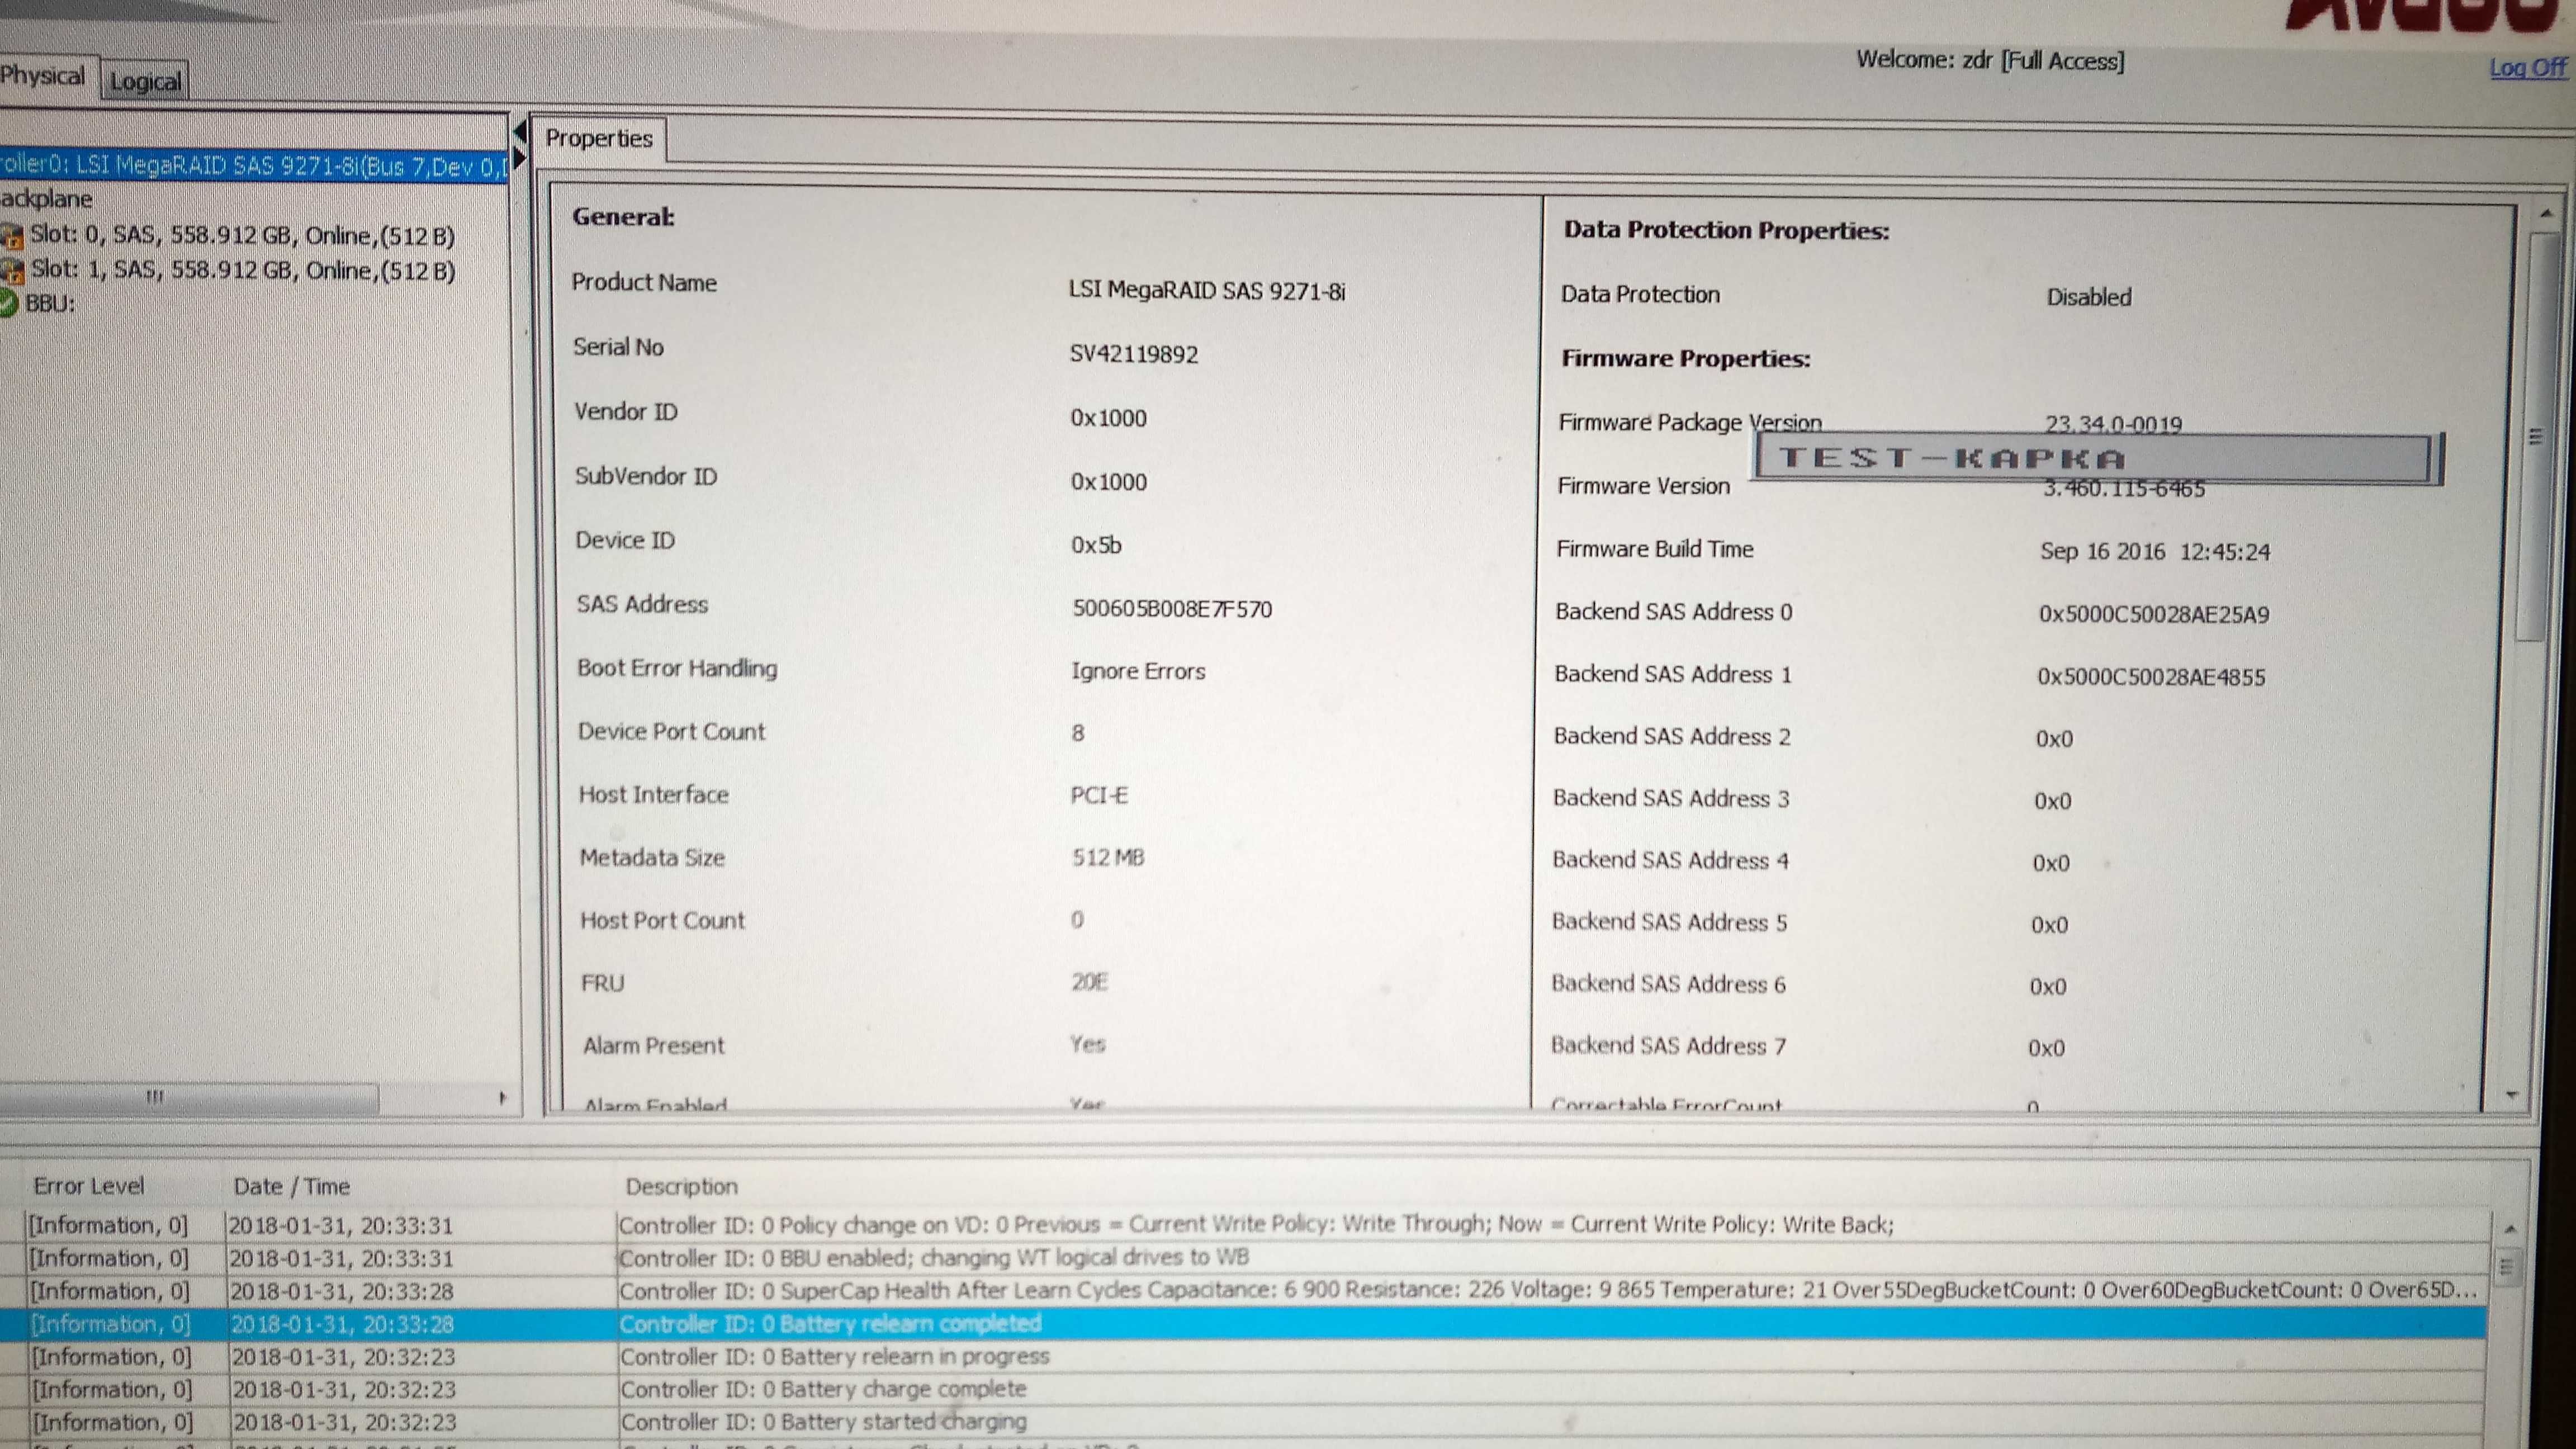2576x1449 pixels.
Task: Collapse left pane with splitter left arrow
Action: (520, 131)
